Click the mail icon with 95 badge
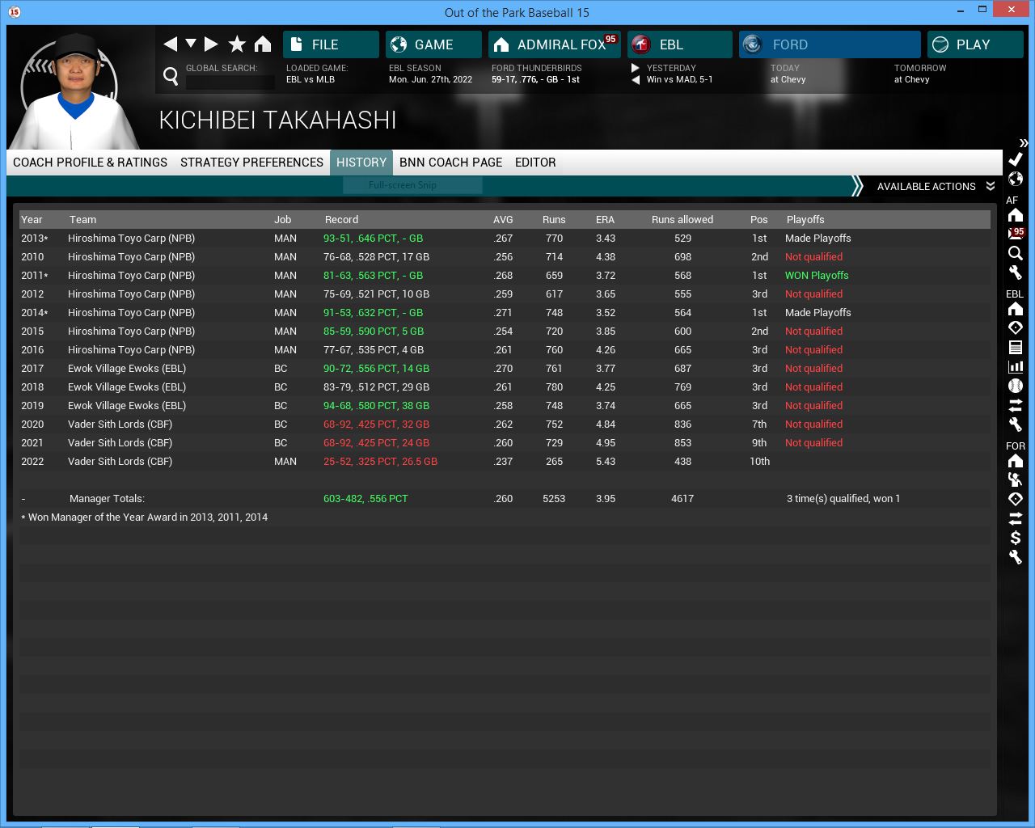The image size is (1035, 828). pyautogui.click(x=1016, y=234)
